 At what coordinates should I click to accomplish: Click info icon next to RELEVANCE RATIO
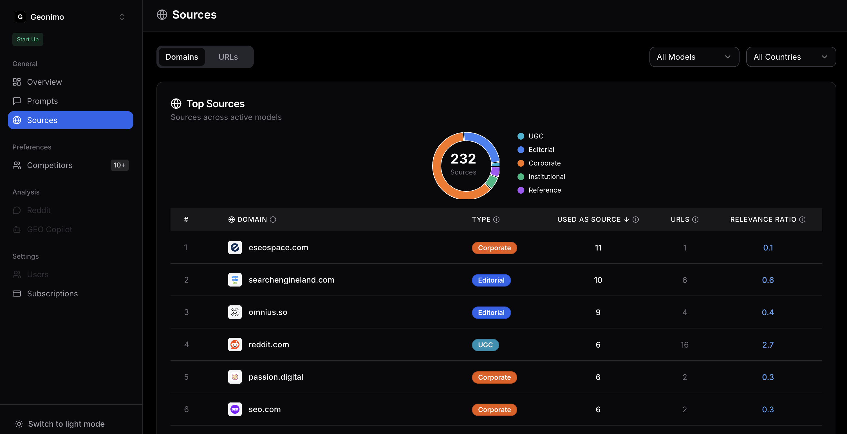coord(802,219)
